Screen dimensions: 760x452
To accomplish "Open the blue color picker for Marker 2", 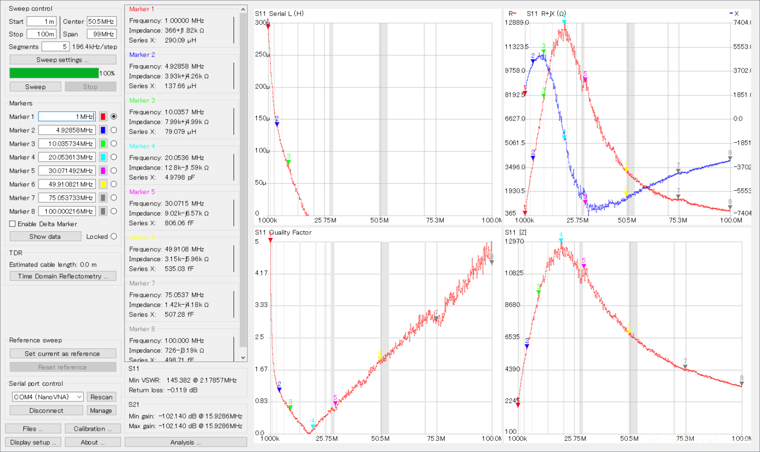I will click(103, 130).
